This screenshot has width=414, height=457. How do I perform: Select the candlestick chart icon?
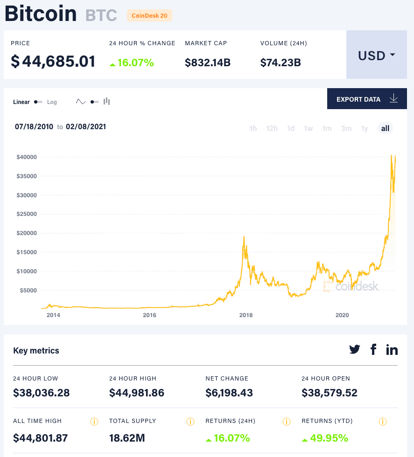click(107, 101)
